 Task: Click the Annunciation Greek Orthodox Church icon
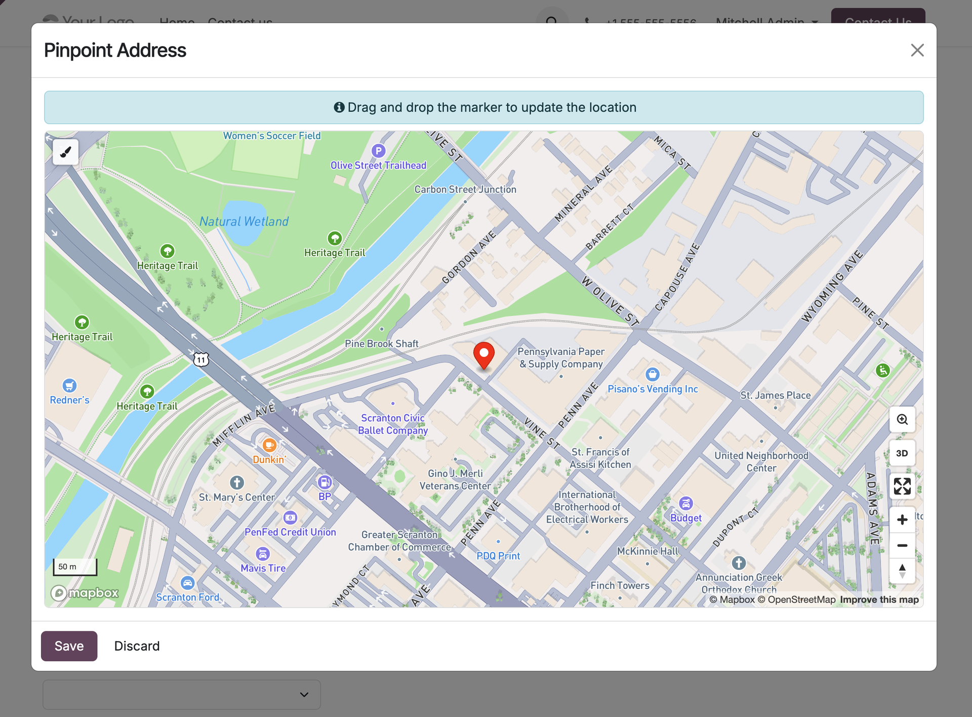pyautogui.click(x=739, y=563)
